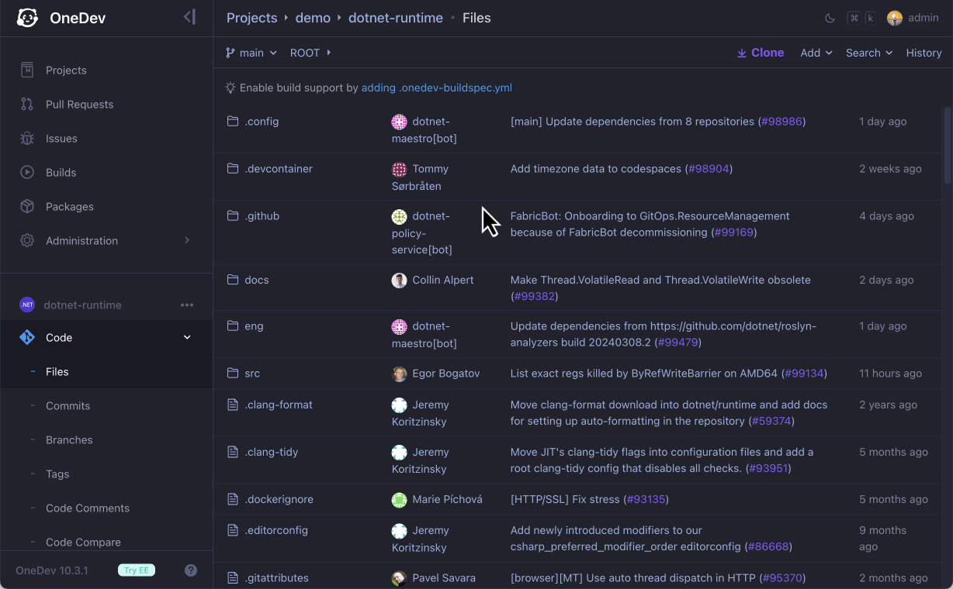This screenshot has height=589, width=953.
Task: Toggle dark mode with moon icon
Action: coord(828,17)
